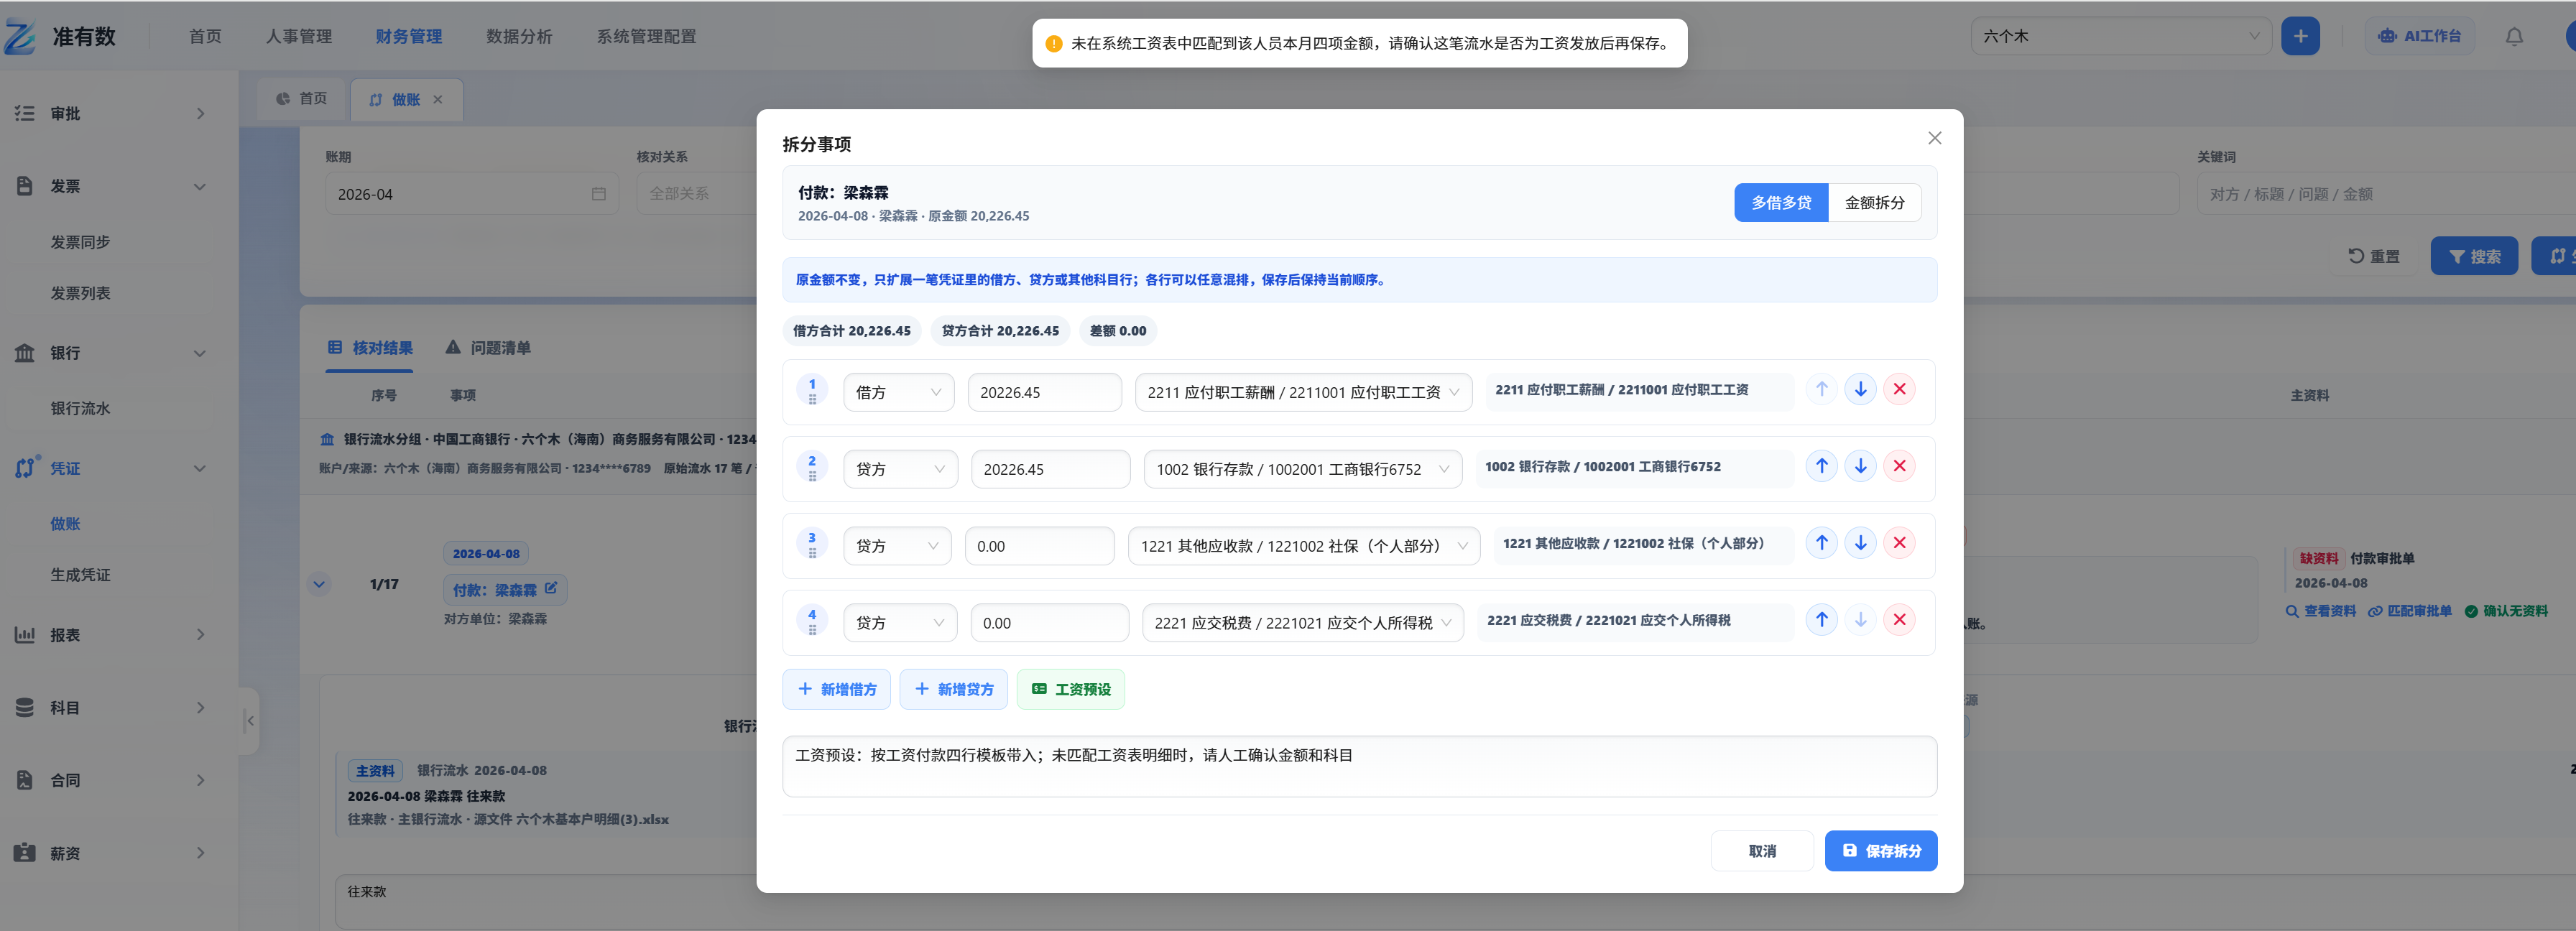The height and width of the screenshot is (931, 2576).
Task: Move row 4 up with arrow icon
Action: click(x=1821, y=620)
